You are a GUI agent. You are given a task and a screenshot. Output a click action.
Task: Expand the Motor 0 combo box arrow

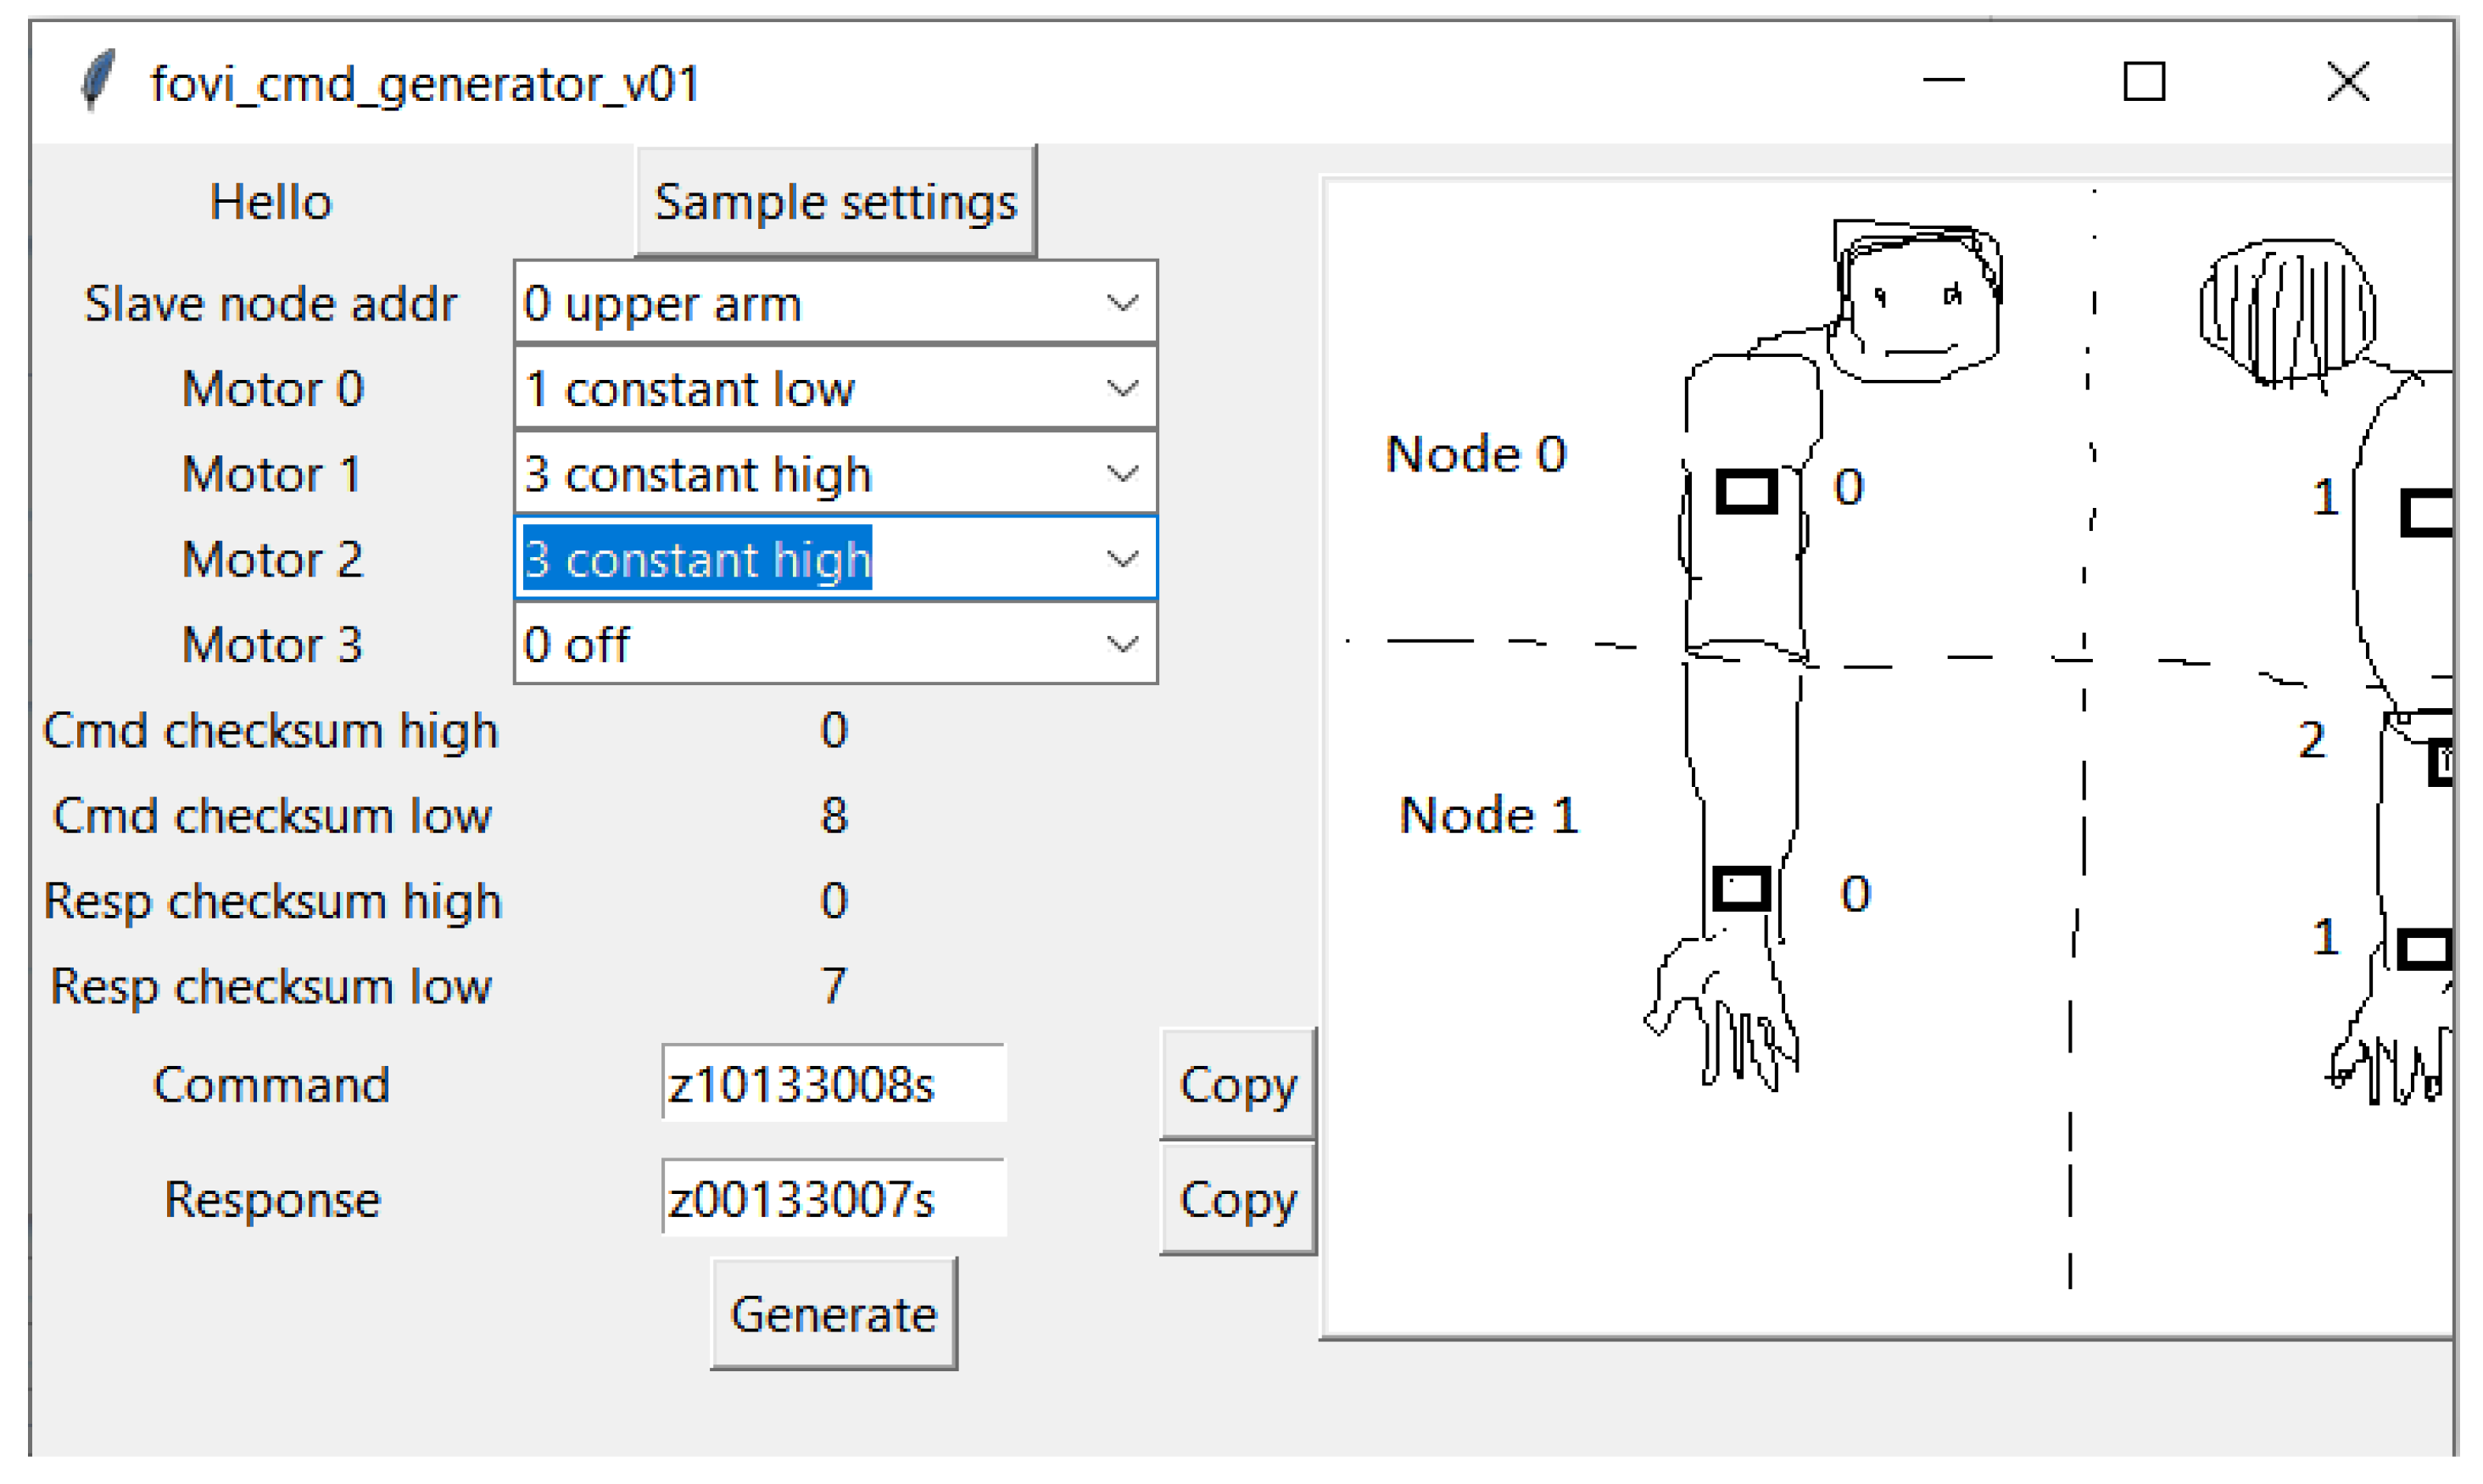[x=1122, y=388]
